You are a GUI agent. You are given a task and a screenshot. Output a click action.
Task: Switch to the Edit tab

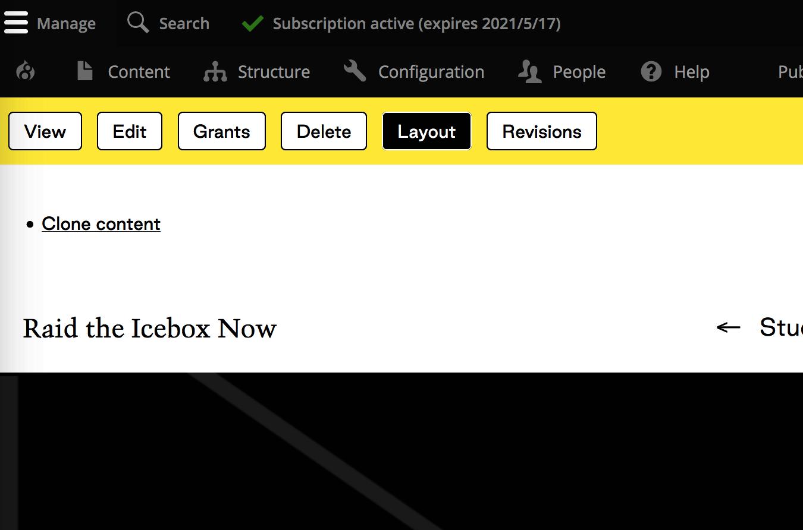point(130,131)
